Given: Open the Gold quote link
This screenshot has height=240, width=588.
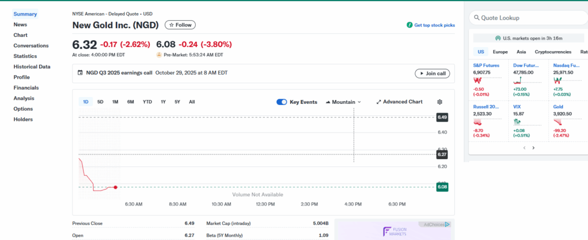Looking at the screenshot, I should click(558, 107).
